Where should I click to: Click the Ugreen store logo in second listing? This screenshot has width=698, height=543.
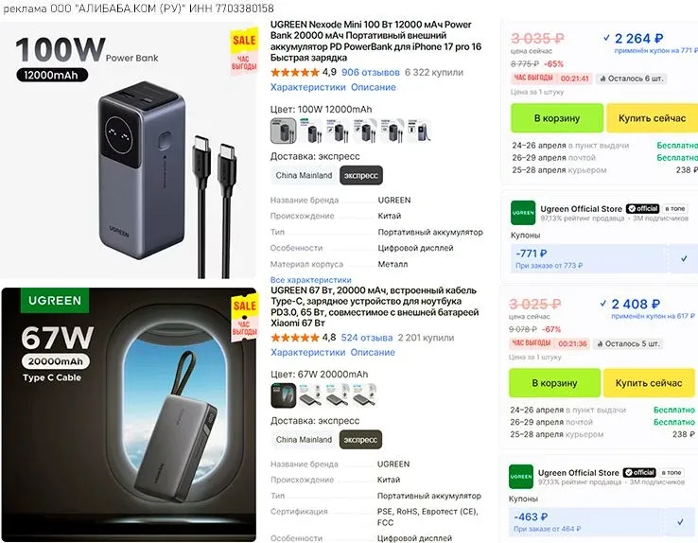click(x=521, y=476)
